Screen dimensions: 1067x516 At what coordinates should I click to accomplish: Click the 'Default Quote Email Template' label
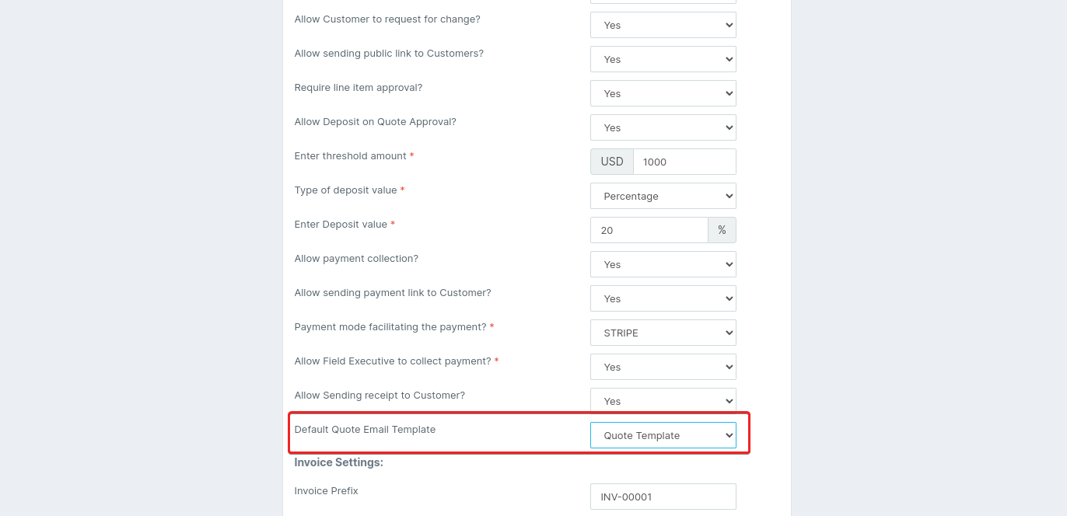click(x=365, y=429)
